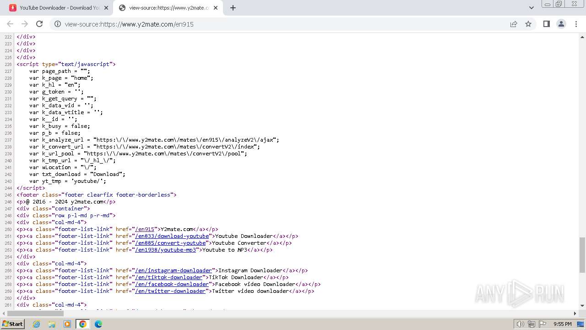This screenshot has height=330, width=586.
Task: Go back with the browser back arrow
Action: (10, 24)
